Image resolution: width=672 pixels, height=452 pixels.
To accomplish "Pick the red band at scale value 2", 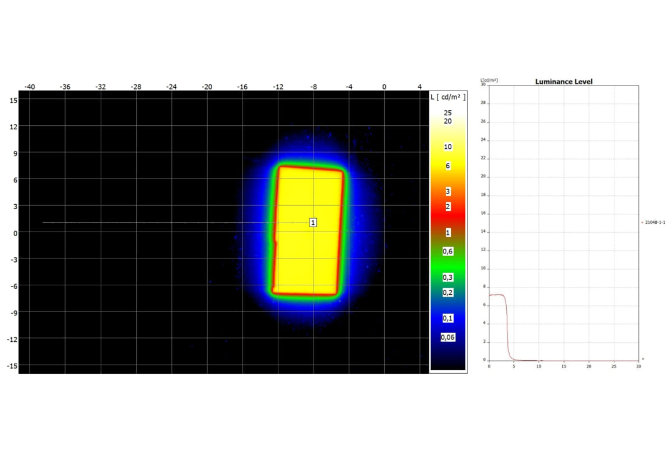I will click(447, 206).
